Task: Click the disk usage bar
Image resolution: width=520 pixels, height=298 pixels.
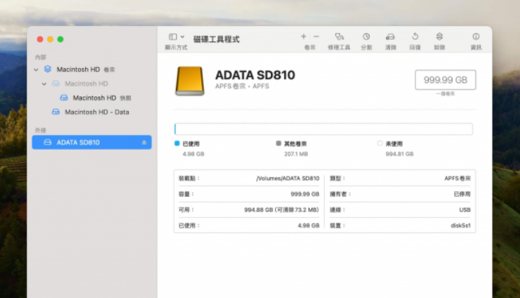Action: (x=324, y=129)
